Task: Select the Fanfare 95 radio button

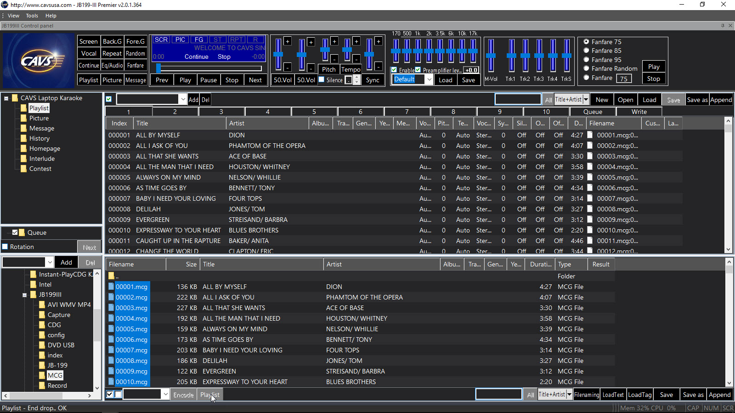Action: coord(586,60)
